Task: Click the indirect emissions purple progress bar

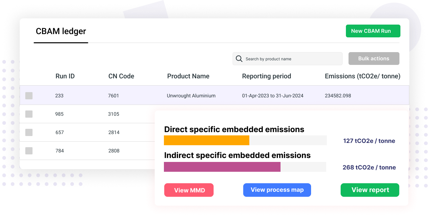Action: click(222, 167)
